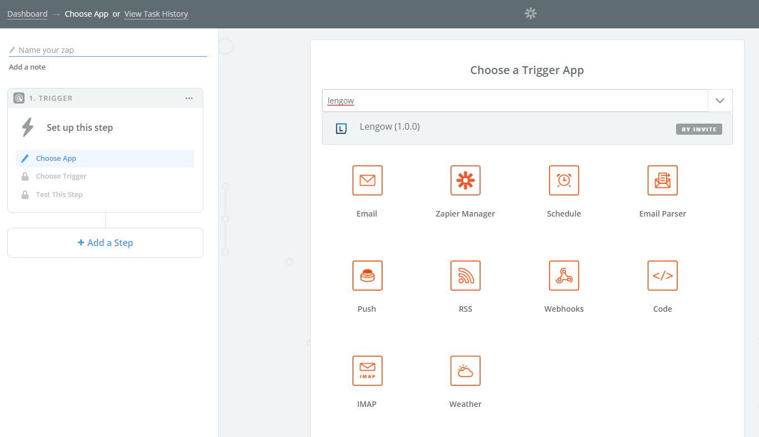The height and width of the screenshot is (437, 759).
Task: Click the Schedule app label
Action: tap(564, 214)
